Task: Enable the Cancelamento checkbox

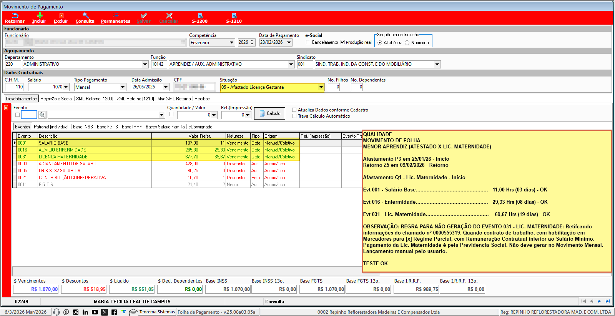Action: pos(308,42)
